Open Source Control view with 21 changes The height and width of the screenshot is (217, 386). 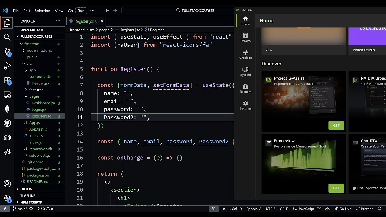tap(7, 52)
